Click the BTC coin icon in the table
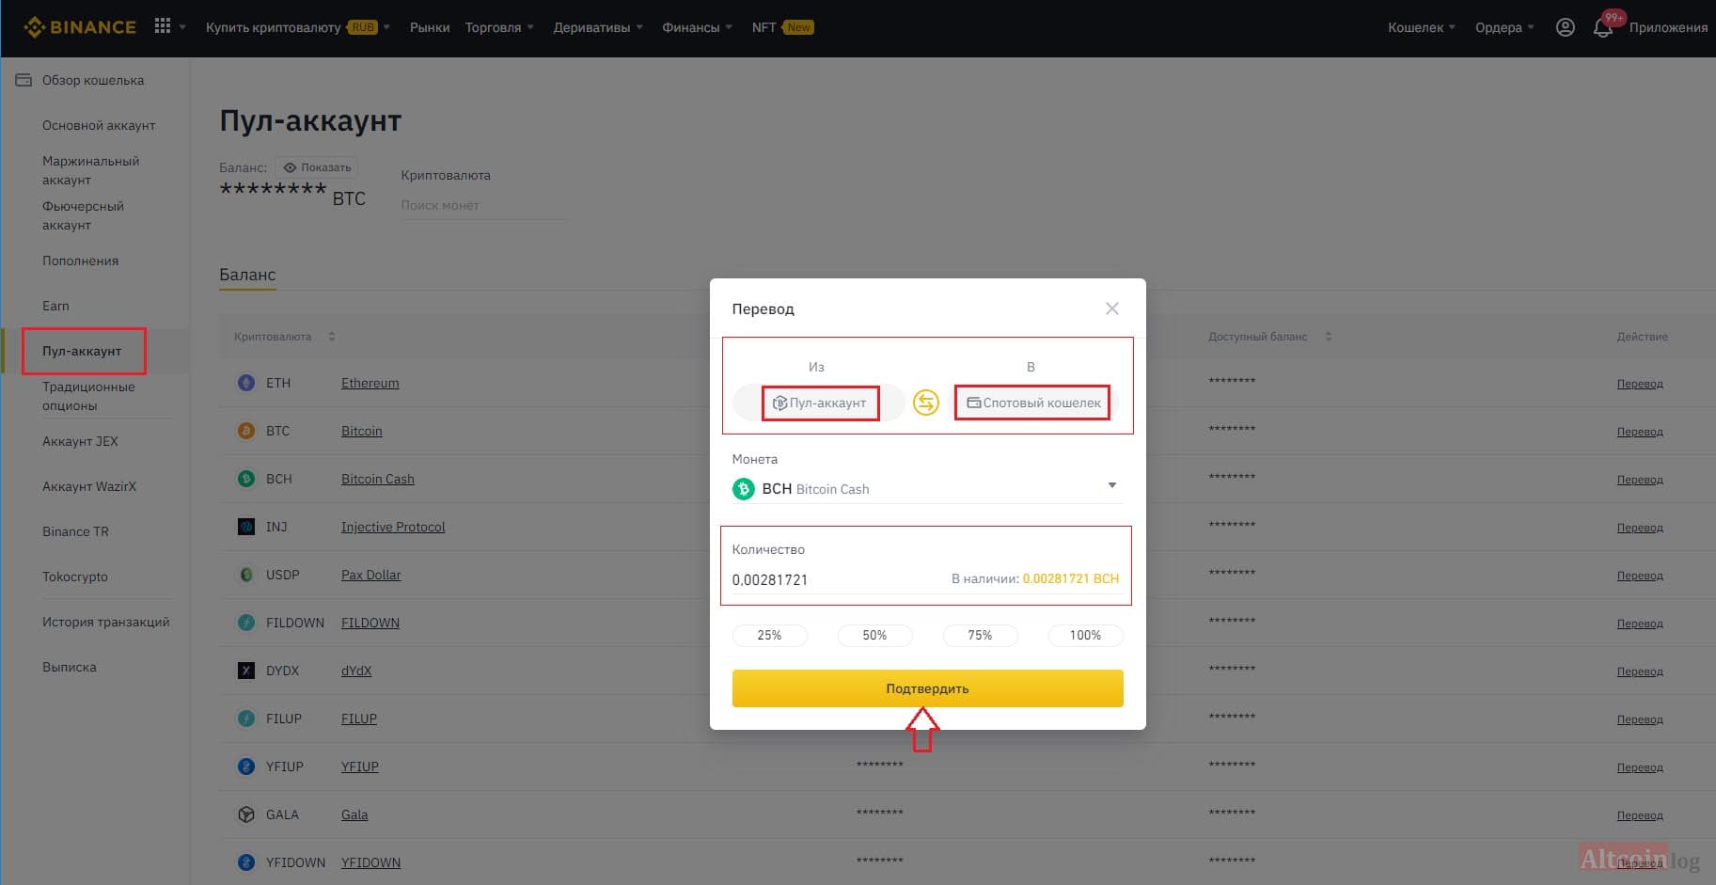Viewport: 1716px width, 885px height. pyautogui.click(x=246, y=431)
